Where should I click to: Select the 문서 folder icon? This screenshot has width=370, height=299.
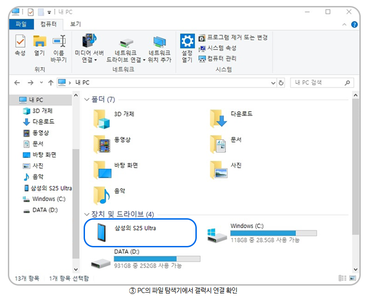218,144
